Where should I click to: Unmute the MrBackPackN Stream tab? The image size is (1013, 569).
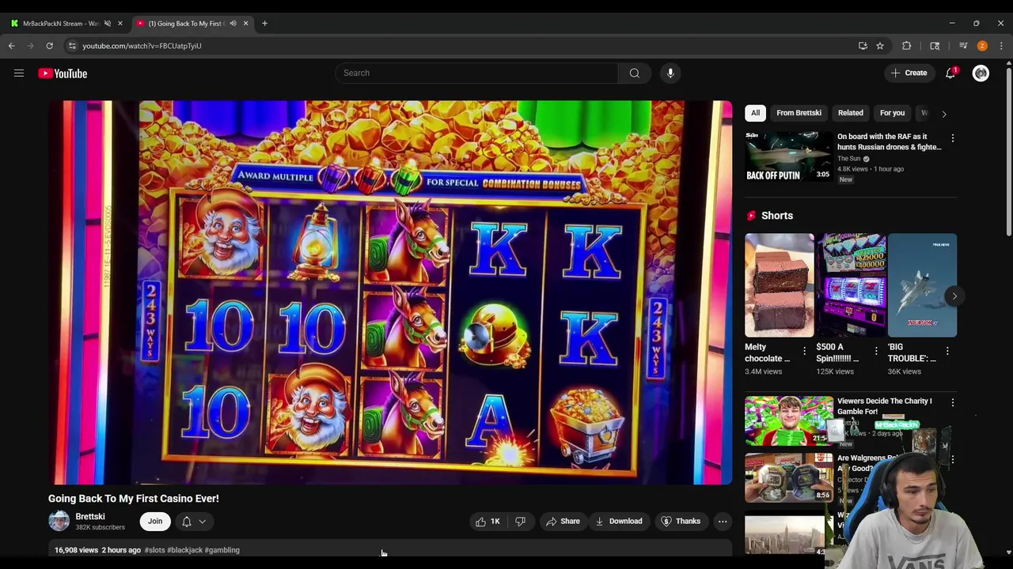pyautogui.click(x=108, y=24)
